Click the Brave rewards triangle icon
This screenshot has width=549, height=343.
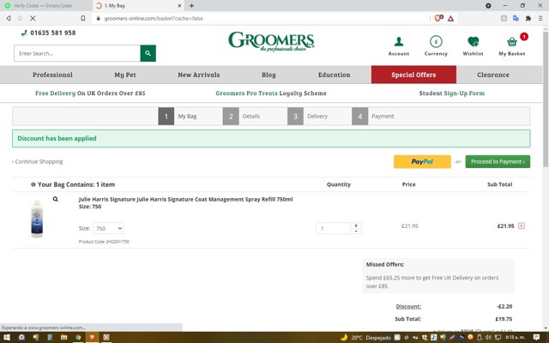pos(450,18)
